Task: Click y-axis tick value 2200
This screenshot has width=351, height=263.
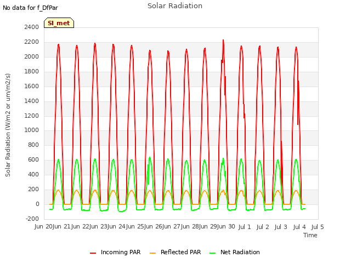Action: pos(32,42)
